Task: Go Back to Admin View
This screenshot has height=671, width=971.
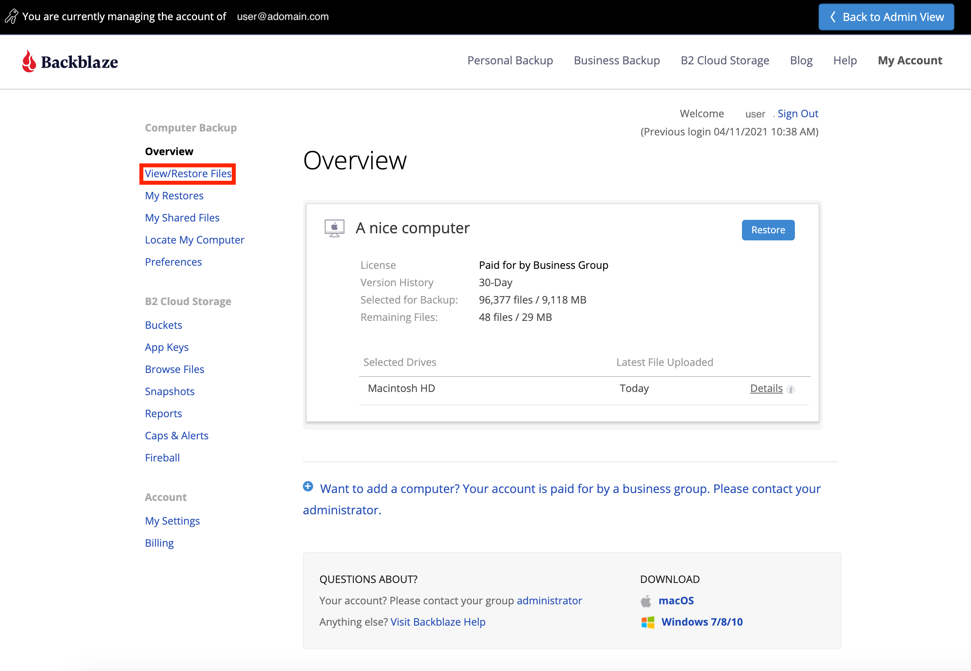Action: (x=886, y=17)
